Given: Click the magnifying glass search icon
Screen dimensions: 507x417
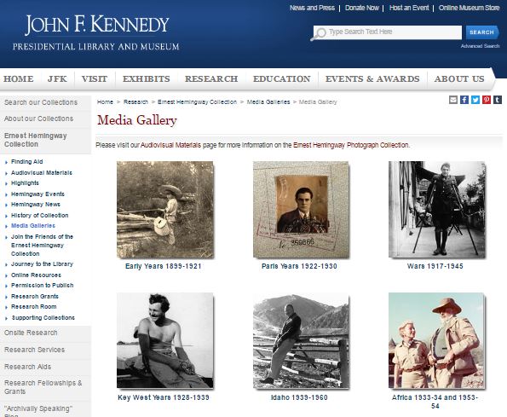Looking at the screenshot, I should [319, 33].
